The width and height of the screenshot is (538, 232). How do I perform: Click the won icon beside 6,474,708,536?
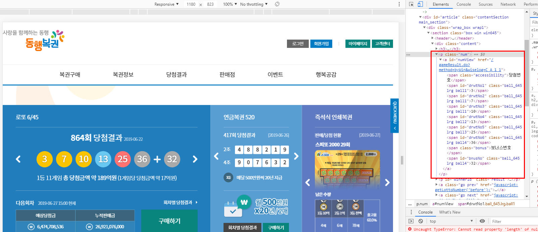[31, 227]
